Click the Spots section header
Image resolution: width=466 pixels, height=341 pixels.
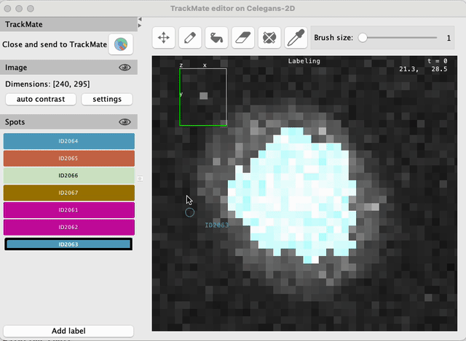click(x=68, y=122)
